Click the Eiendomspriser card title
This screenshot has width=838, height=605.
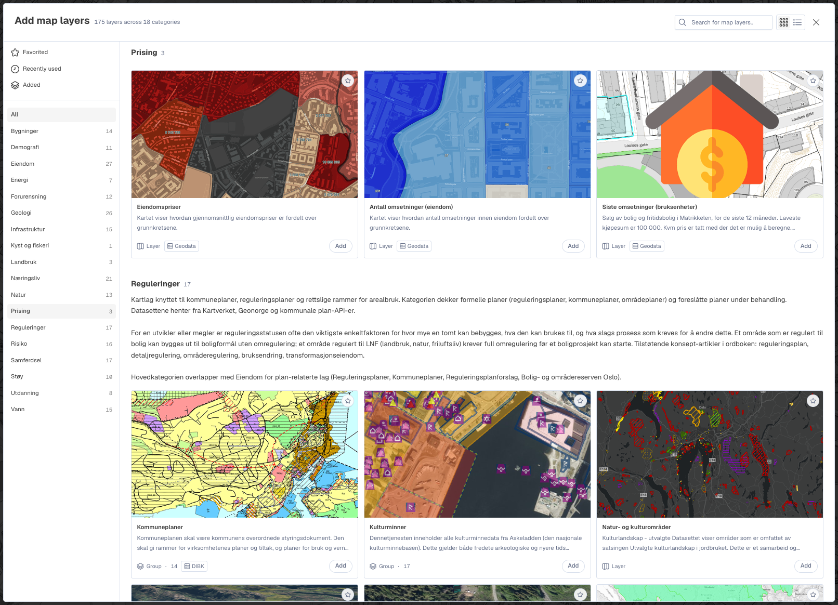point(159,207)
